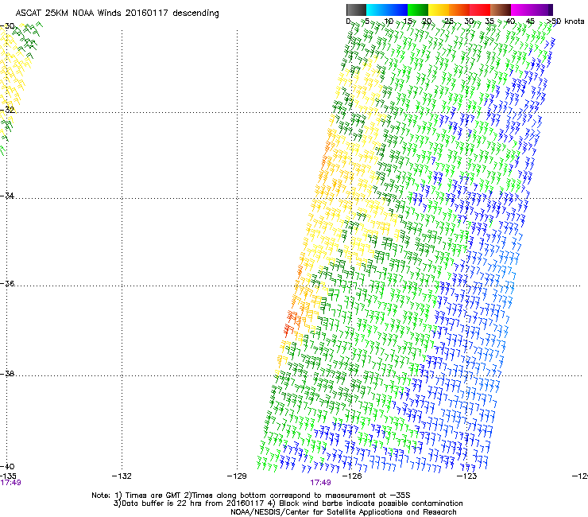This screenshot has width=588, height=517.
Task: Click the ">50 knots" legend label
Action: click(x=565, y=21)
